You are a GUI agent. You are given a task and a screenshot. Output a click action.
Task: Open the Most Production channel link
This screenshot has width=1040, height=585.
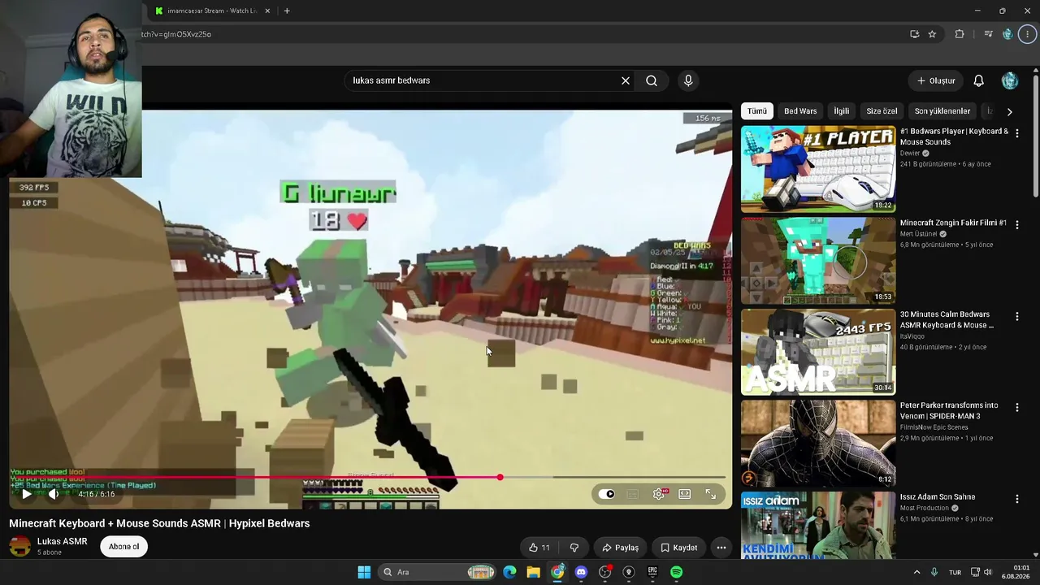pos(925,508)
